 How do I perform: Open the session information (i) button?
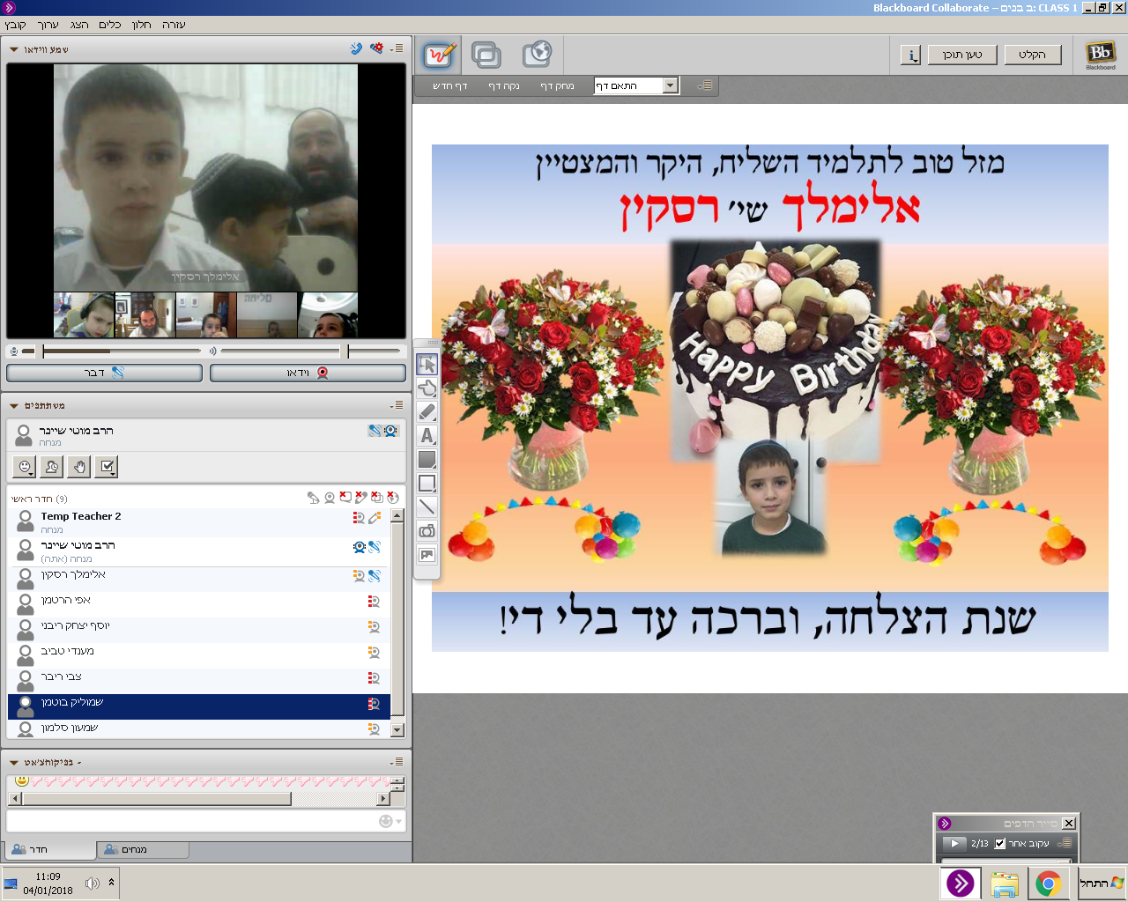point(911,55)
